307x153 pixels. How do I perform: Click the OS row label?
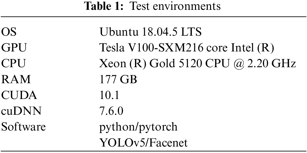[x=9, y=32]
